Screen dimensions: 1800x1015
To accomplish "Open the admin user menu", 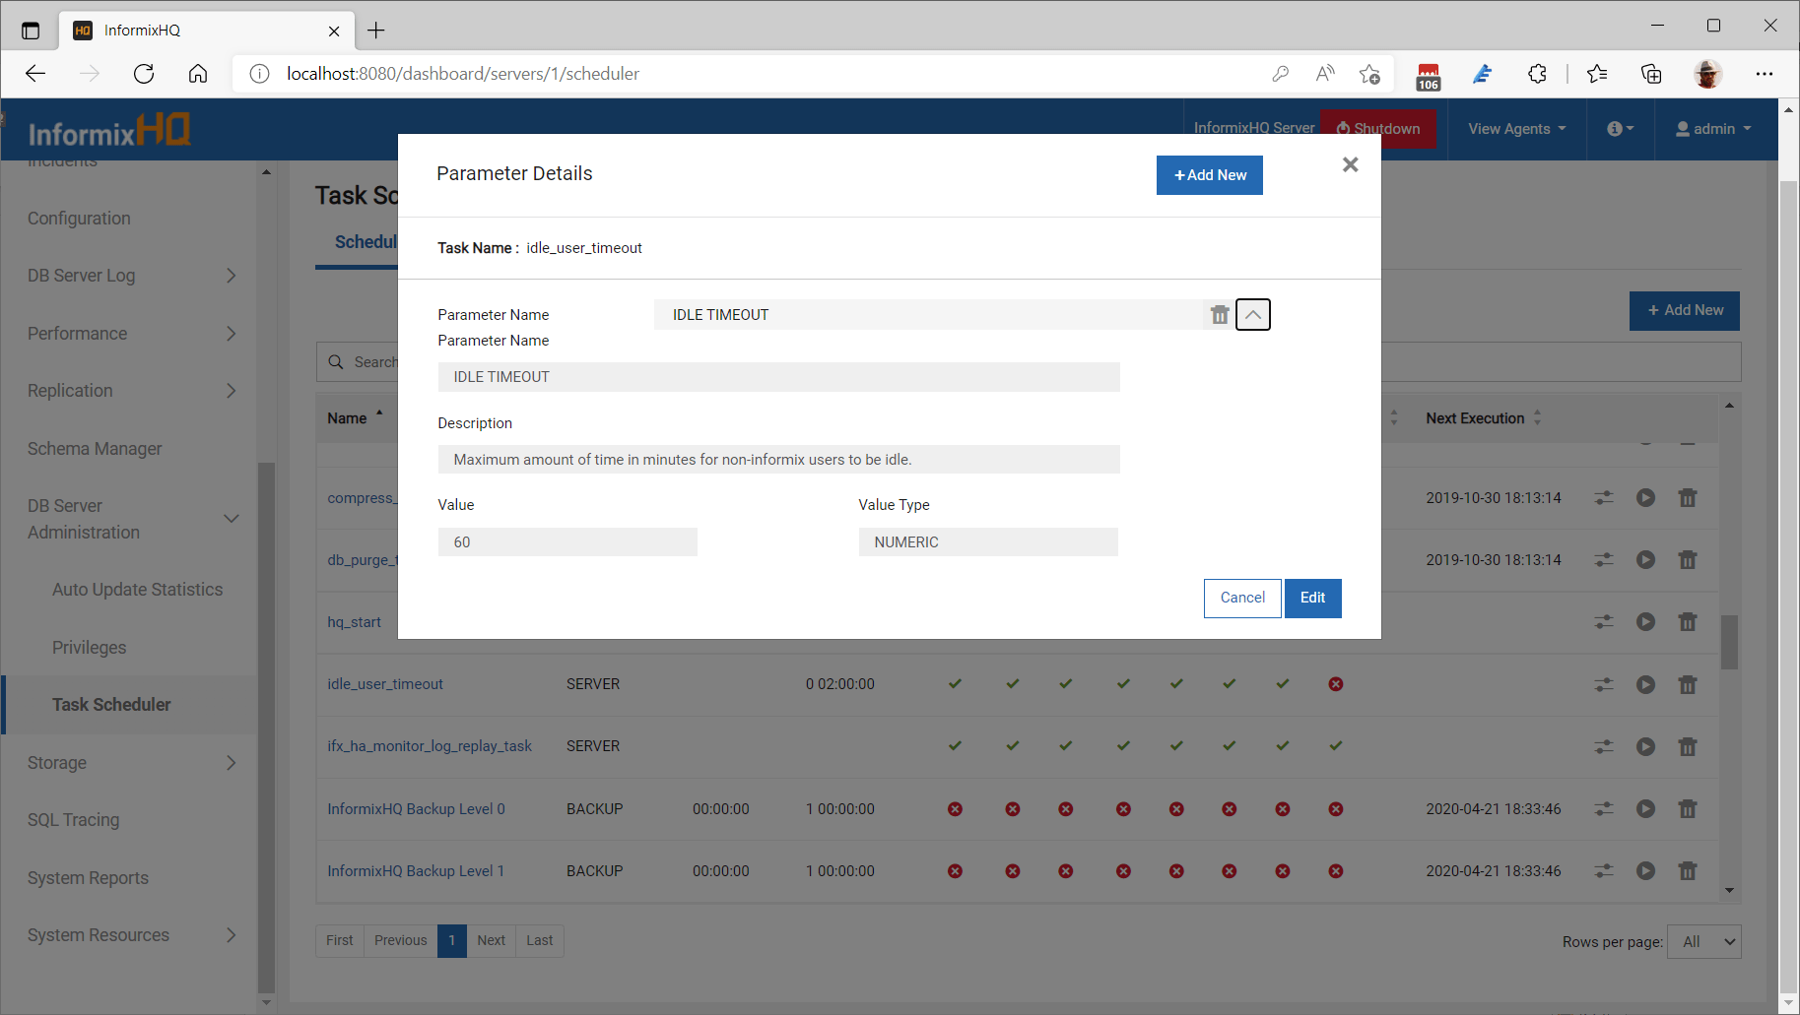I will click(1713, 129).
